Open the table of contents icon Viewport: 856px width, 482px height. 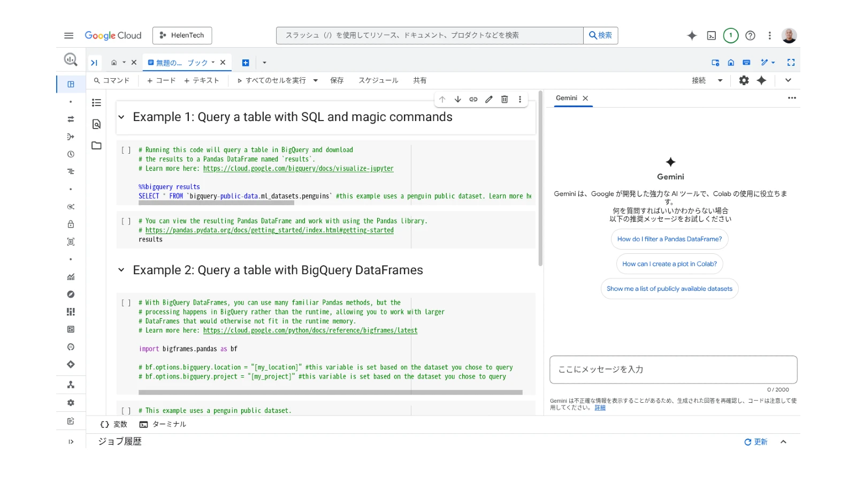pos(96,102)
